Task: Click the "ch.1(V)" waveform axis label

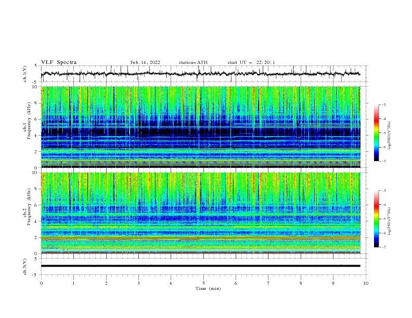Action: click(25, 74)
